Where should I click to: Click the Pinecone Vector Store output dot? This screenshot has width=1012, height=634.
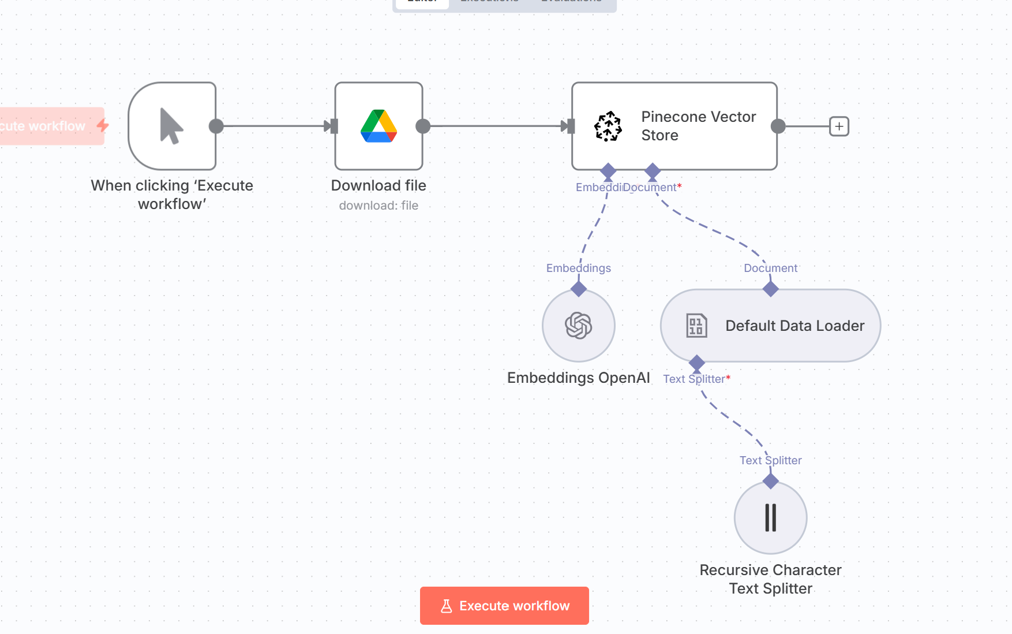(x=778, y=126)
